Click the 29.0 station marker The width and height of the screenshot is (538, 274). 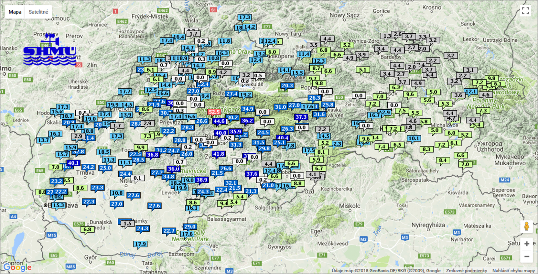[190, 227]
